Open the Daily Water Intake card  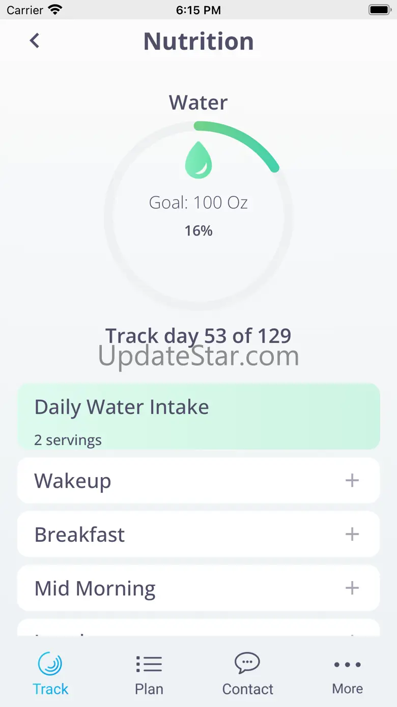pyautogui.click(x=198, y=416)
